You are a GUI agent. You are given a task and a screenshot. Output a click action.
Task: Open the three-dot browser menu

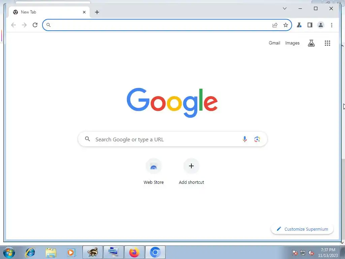click(332, 25)
